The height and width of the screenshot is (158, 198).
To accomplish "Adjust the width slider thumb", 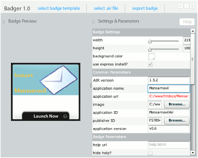I will point(150,41).
